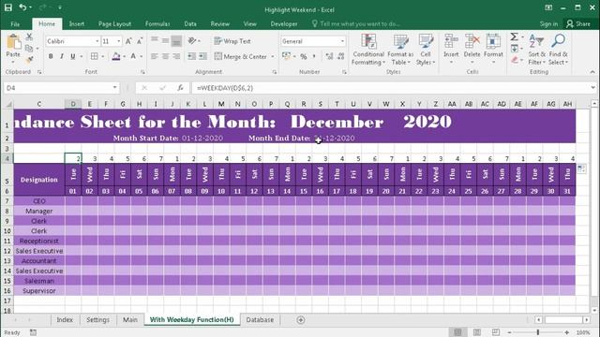Open Conditional Formatting menu

368,50
